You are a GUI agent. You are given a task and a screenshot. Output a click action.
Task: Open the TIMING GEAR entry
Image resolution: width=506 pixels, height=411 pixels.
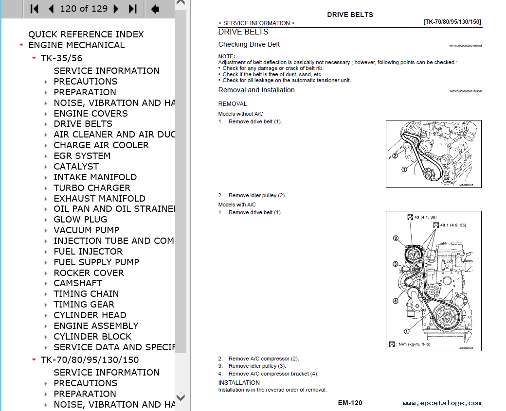pos(84,305)
